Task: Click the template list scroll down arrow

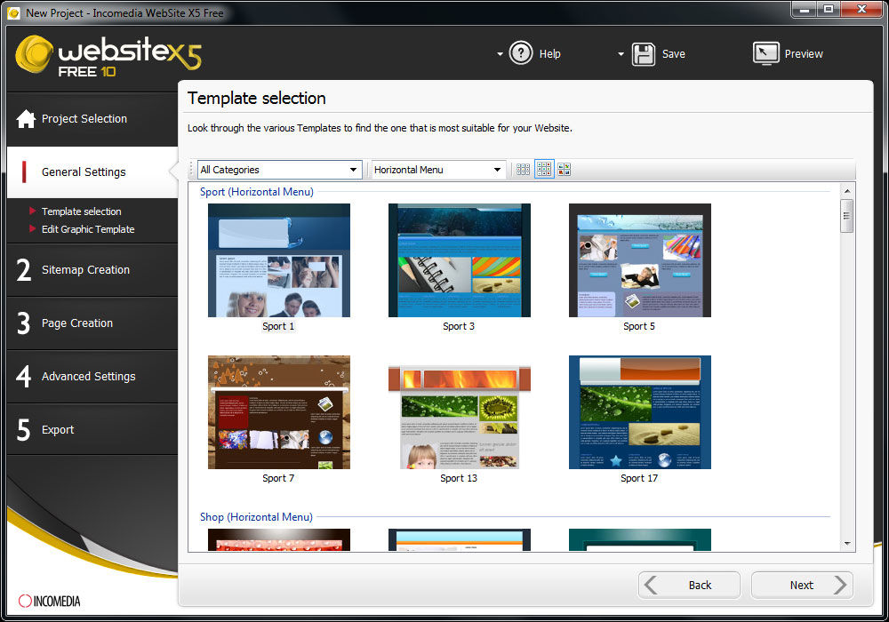Action: 846,543
